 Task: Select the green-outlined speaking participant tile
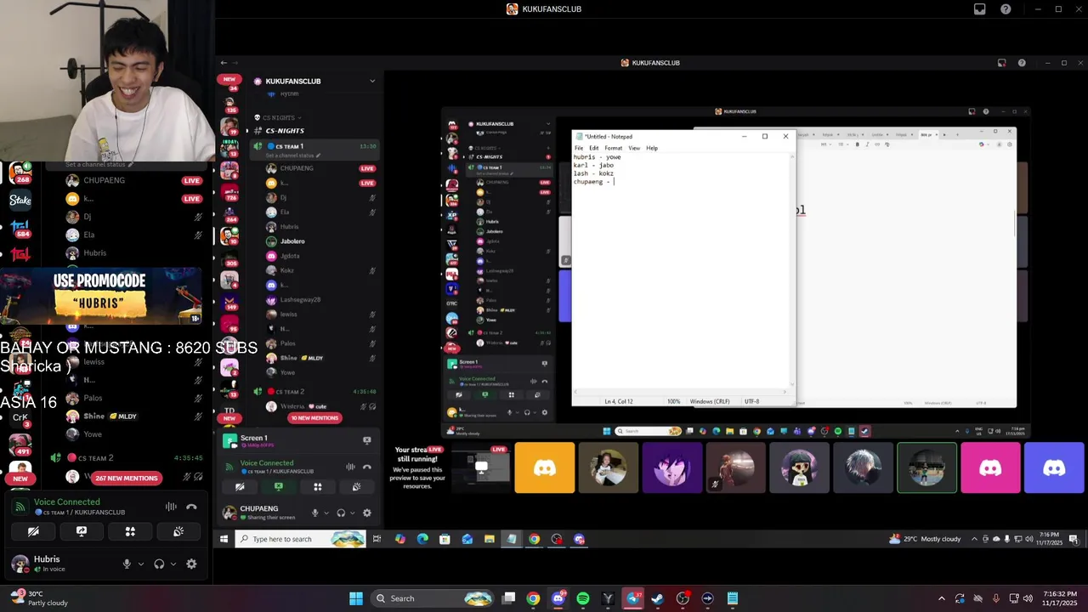tap(926, 467)
